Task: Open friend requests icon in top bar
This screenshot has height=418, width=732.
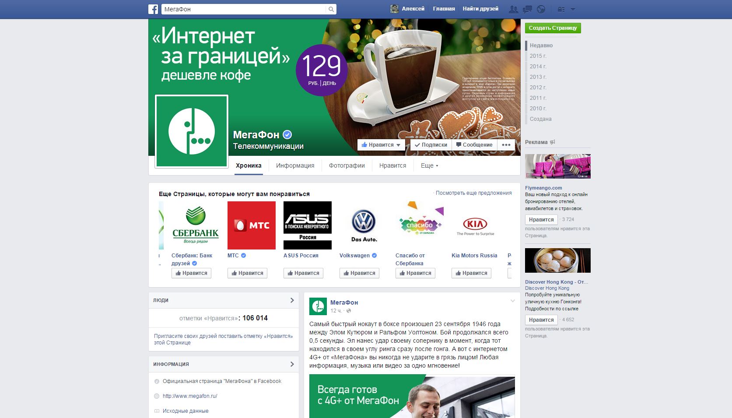Action: pyautogui.click(x=514, y=9)
